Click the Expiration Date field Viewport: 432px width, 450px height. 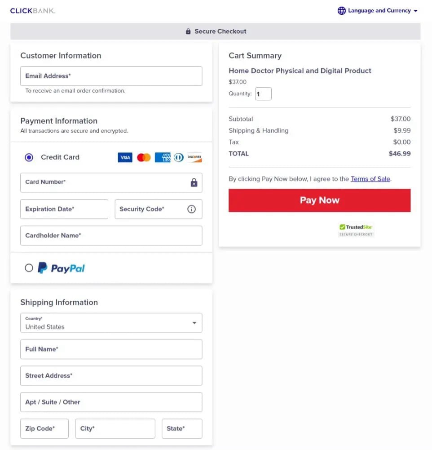coord(64,209)
